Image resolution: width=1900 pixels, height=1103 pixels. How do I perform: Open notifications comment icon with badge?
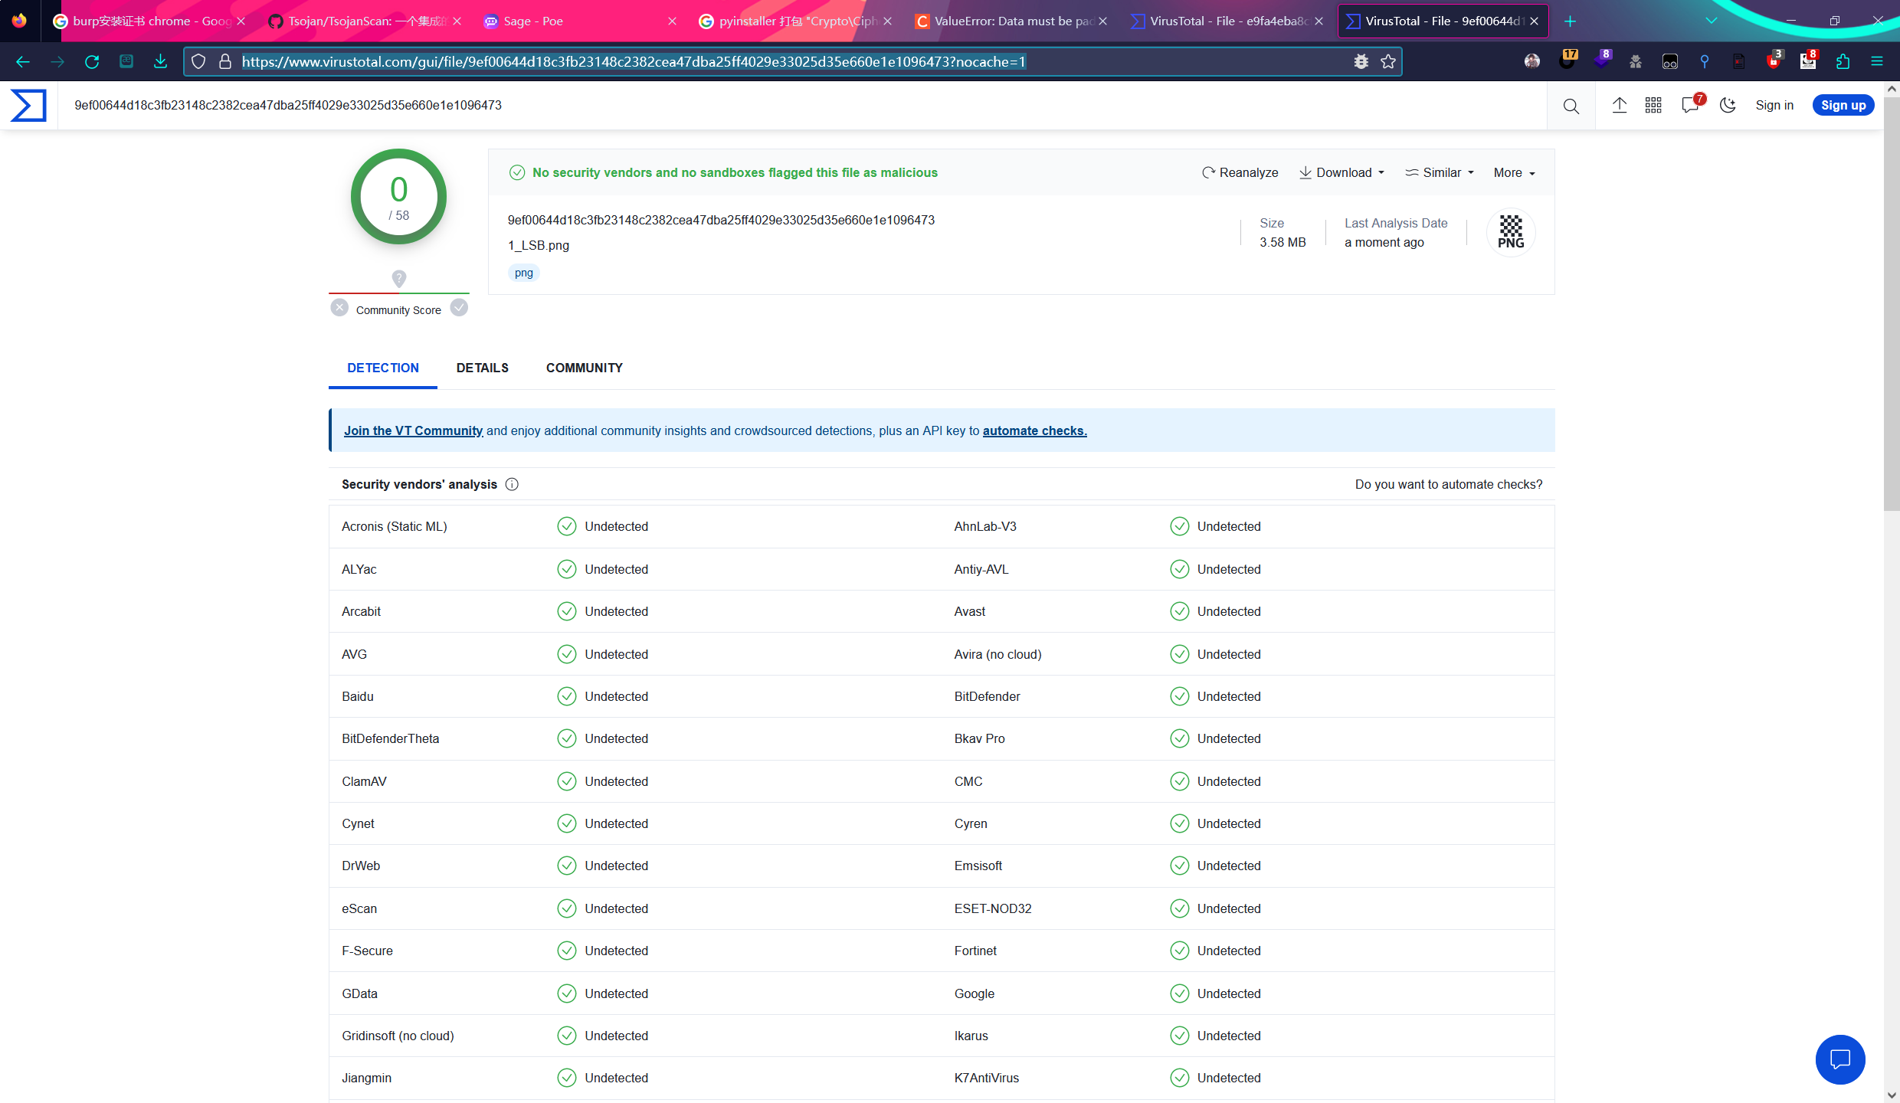click(1691, 105)
